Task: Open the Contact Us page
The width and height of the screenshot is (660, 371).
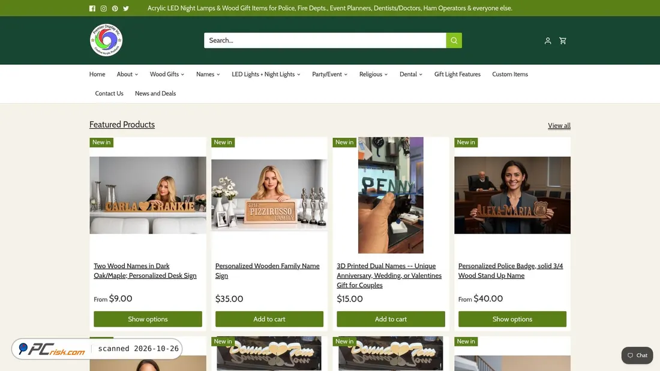Action: pyautogui.click(x=109, y=93)
